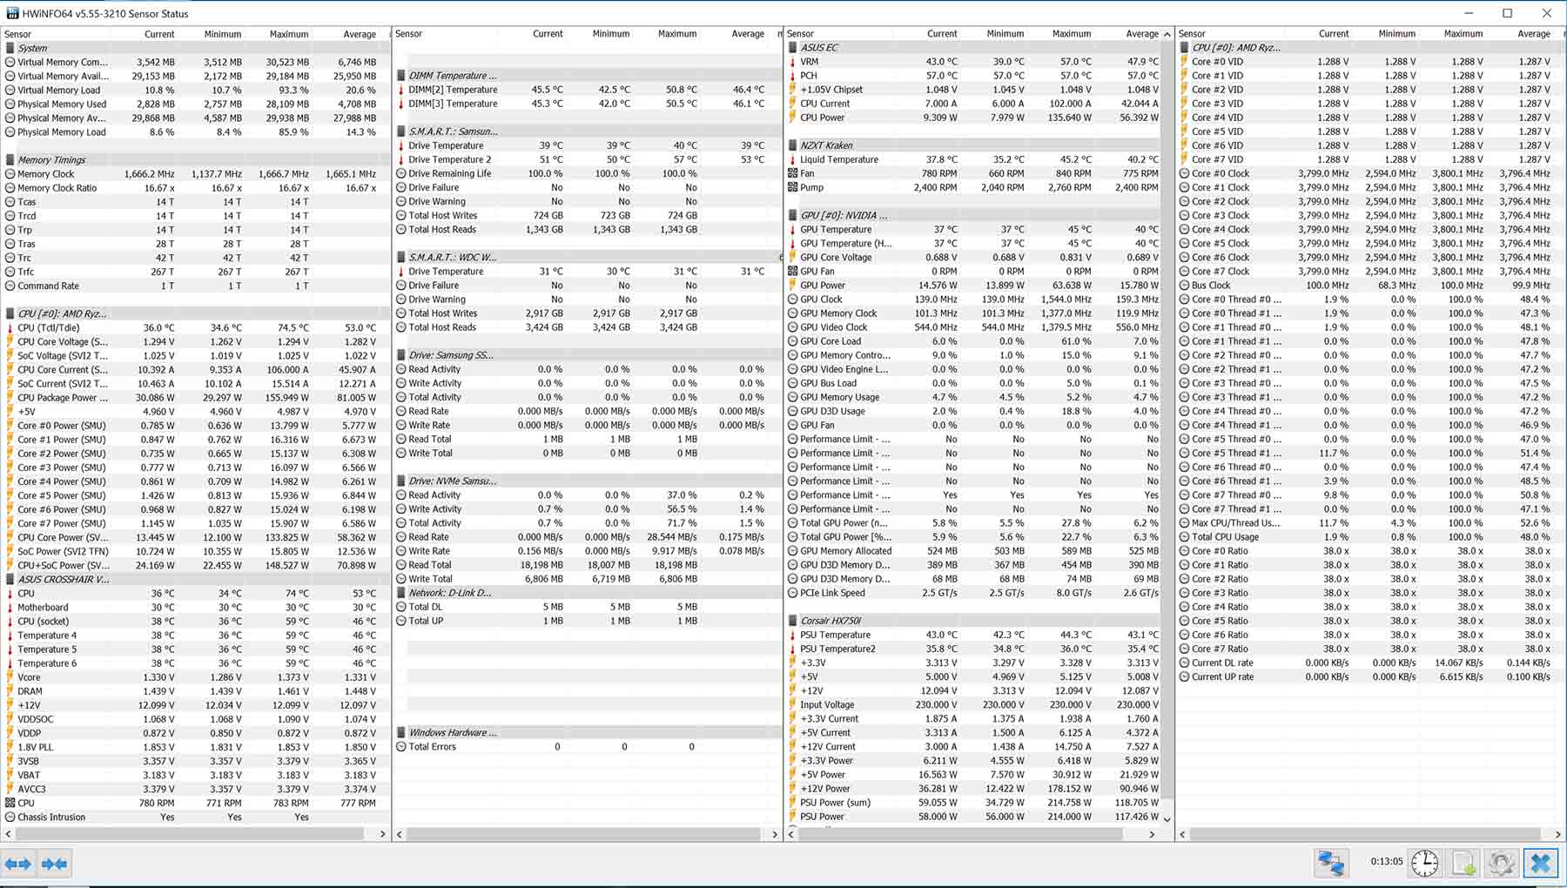
Task: Select the DRAM voltage row
Action: click(x=195, y=691)
